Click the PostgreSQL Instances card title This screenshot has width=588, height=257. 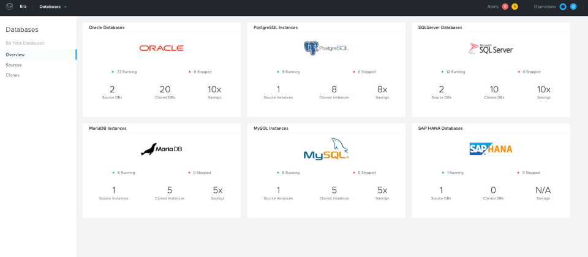click(x=276, y=28)
